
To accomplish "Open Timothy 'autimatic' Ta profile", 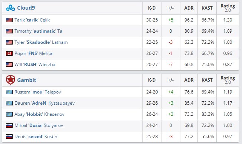I will [38, 31].
